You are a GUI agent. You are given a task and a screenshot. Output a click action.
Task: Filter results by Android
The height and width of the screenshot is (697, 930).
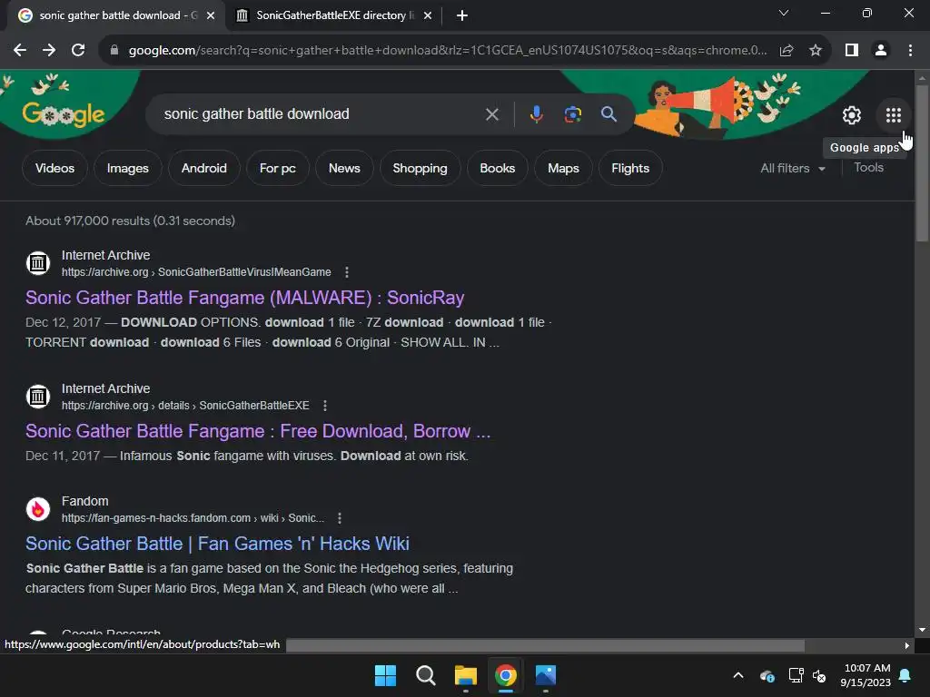click(204, 168)
